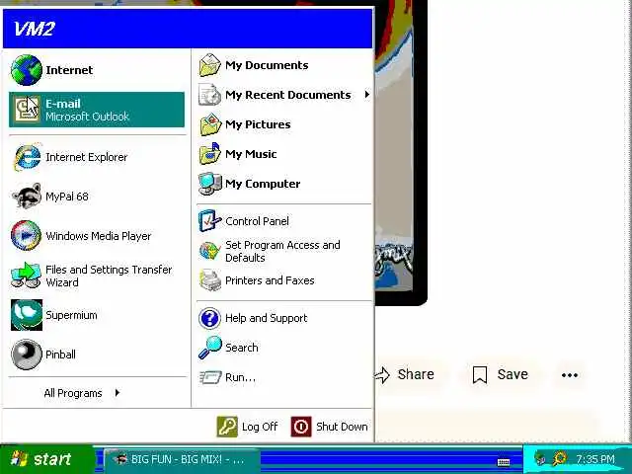Viewport: 632px width, 474px height.
Task: Click the Log Off key icon
Action: coord(227,427)
